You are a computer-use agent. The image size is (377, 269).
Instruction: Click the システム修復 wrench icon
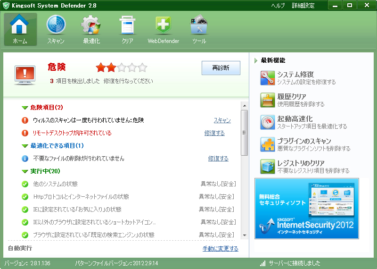tap(267, 78)
